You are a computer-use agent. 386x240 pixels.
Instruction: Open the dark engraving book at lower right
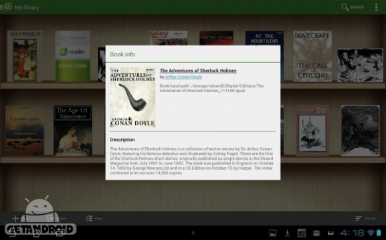361,131
